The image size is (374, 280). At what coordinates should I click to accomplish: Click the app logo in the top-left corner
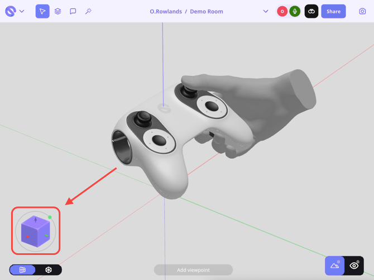click(x=11, y=11)
